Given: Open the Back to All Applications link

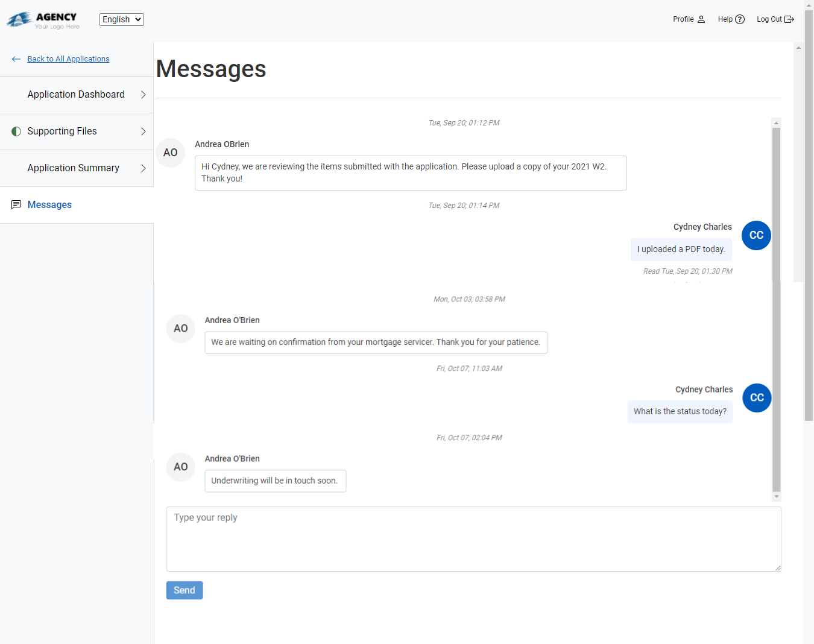Looking at the screenshot, I should [68, 58].
